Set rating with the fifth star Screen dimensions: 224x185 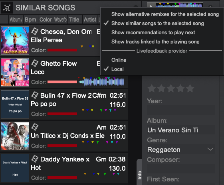pyautogui.click(x=190, y=88)
